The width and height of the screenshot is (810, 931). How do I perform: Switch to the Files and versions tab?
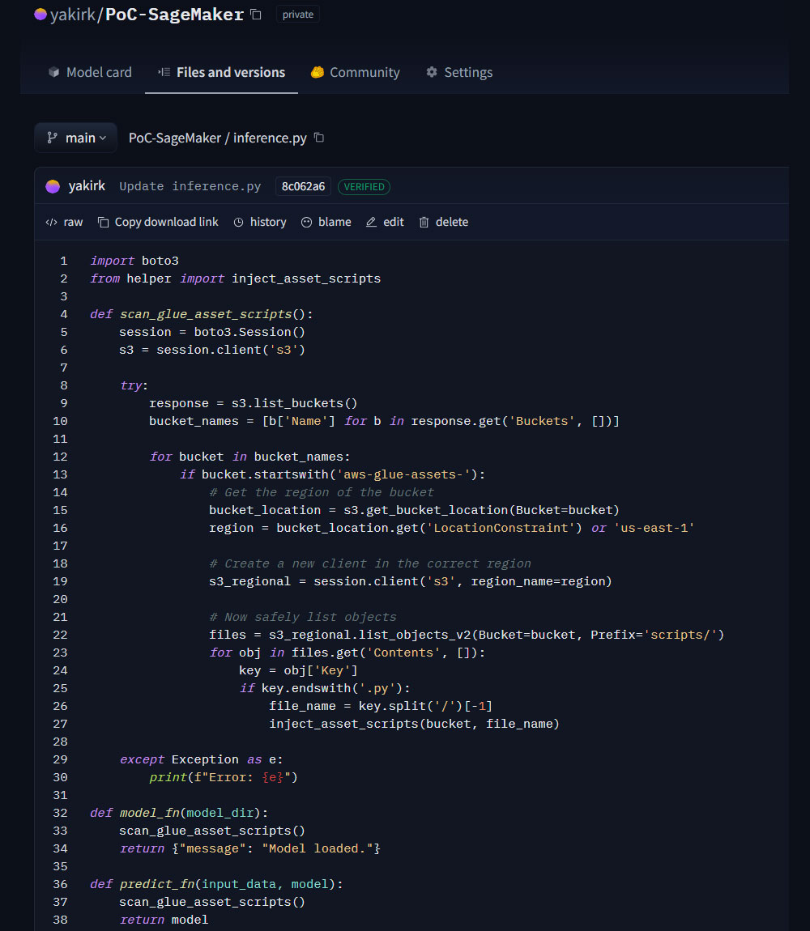(221, 72)
